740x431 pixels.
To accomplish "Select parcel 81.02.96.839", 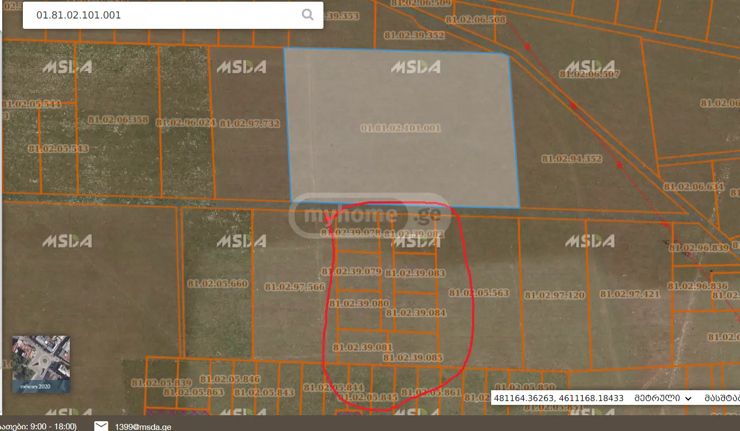I will point(699,248).
